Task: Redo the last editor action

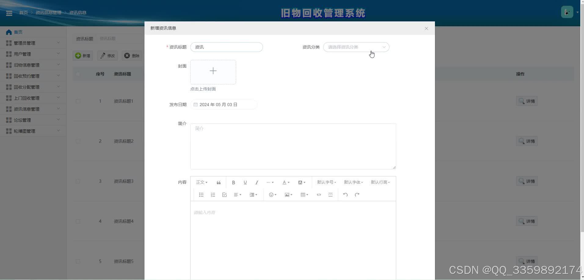Action: (x=357, y=195)
